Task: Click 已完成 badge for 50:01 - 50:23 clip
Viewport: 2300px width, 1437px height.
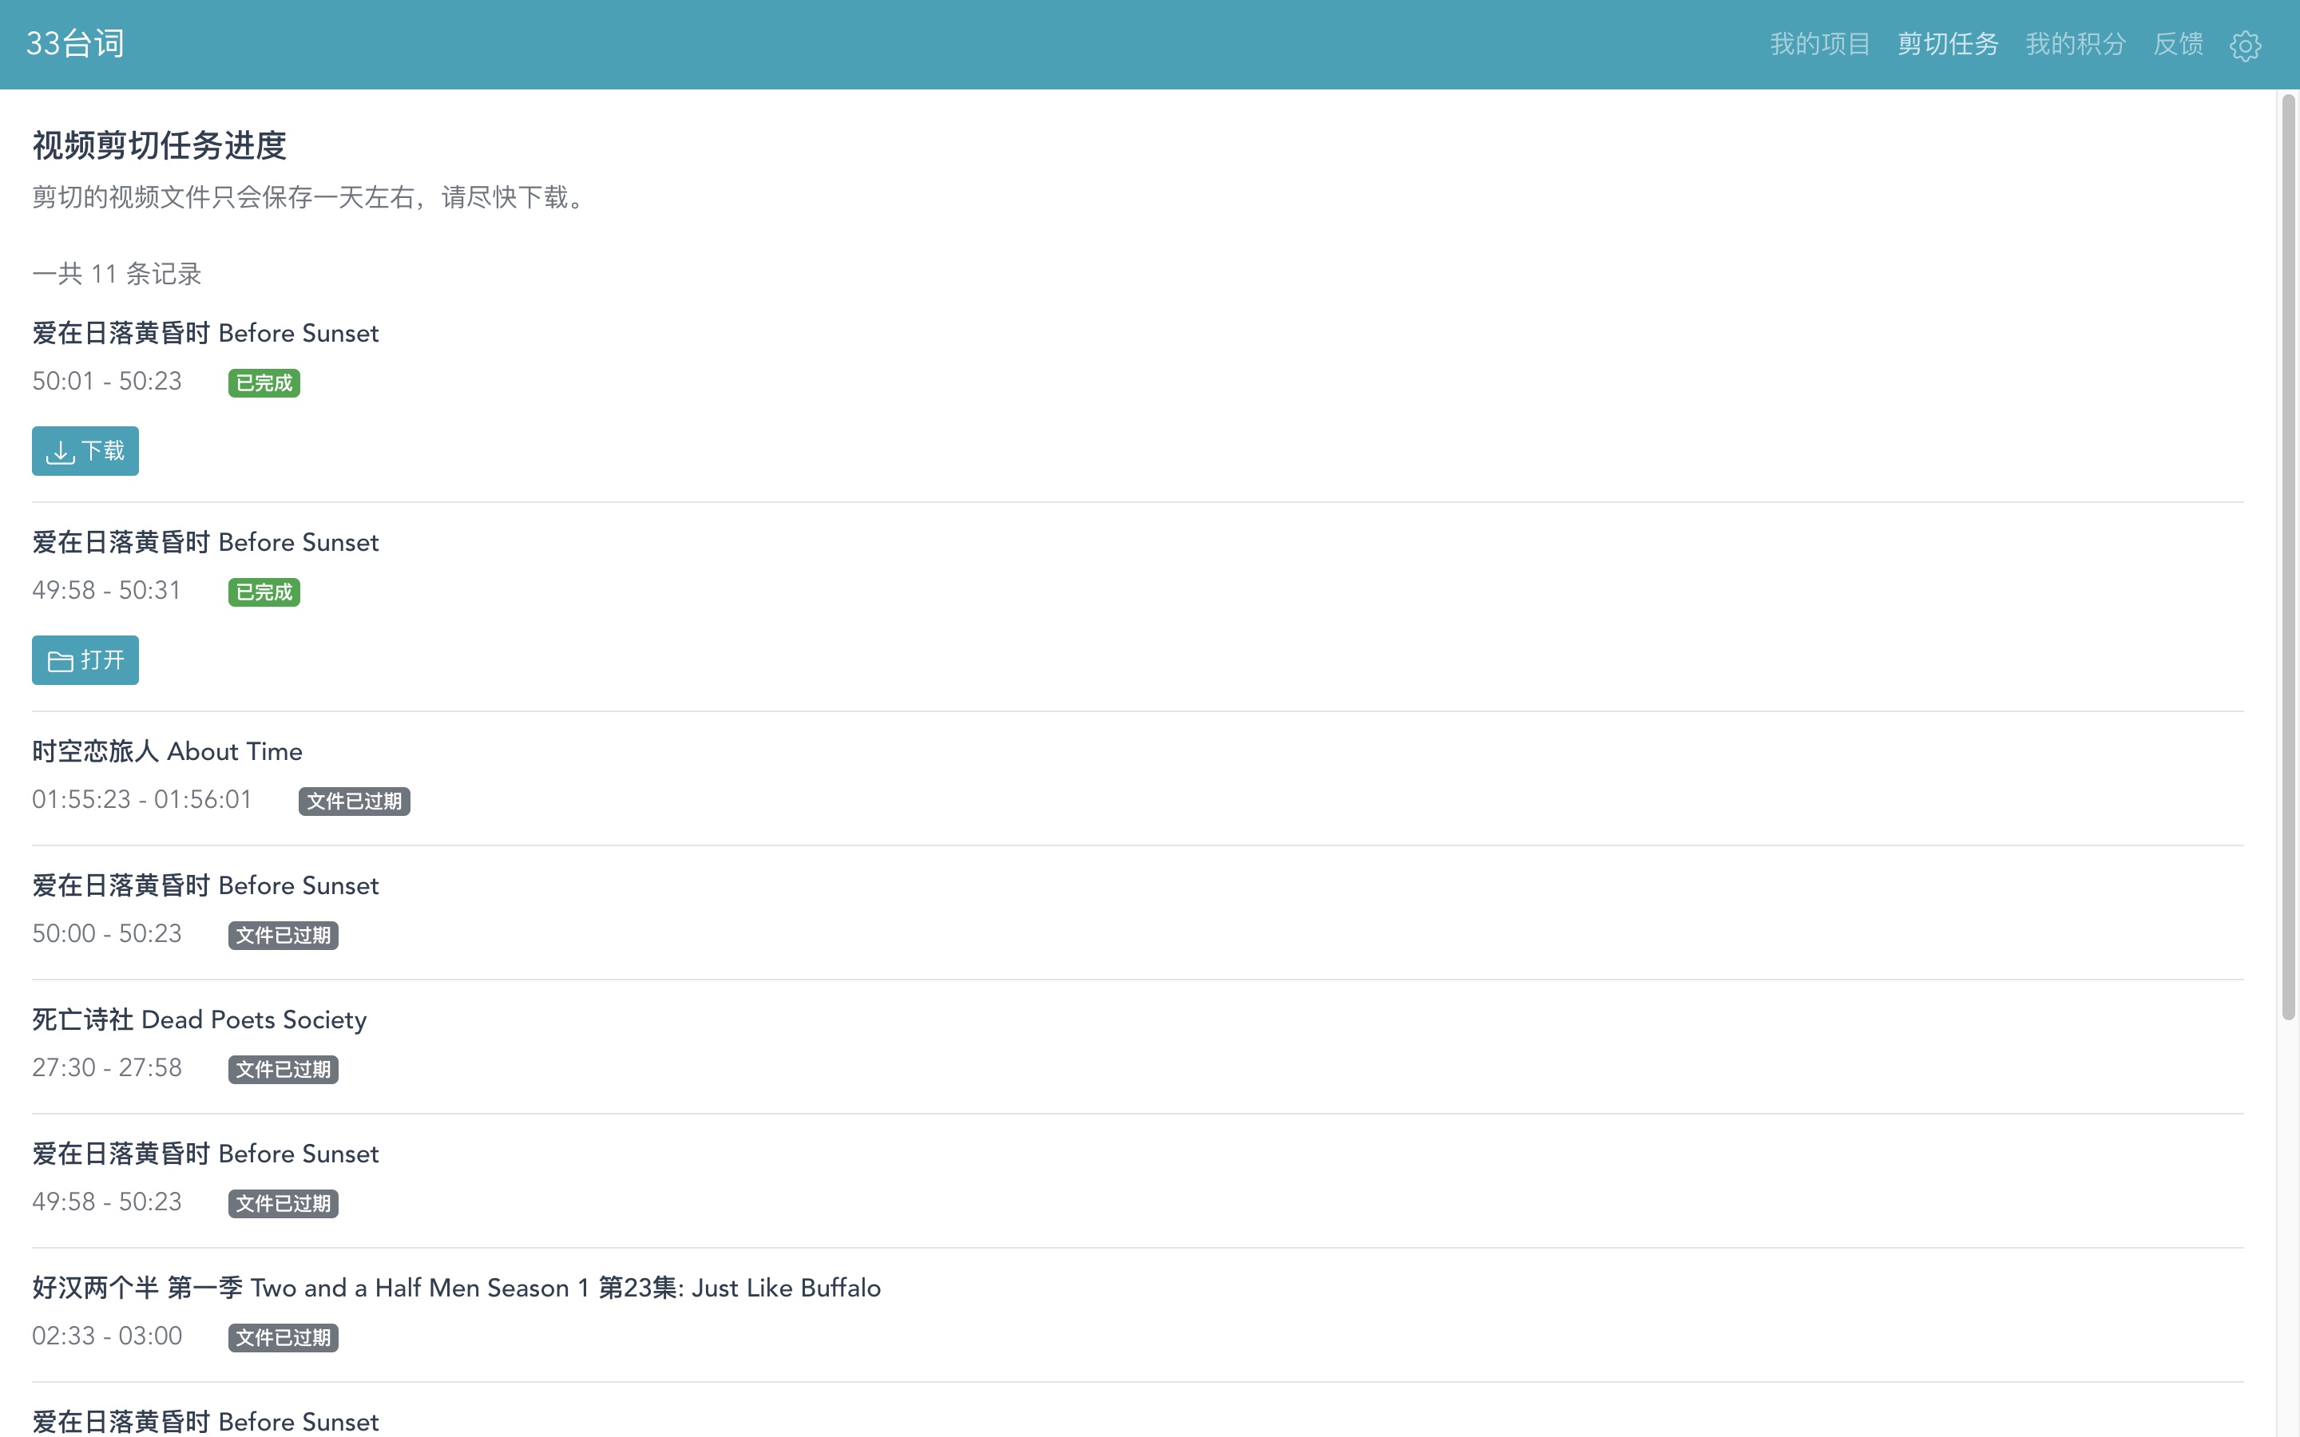Action: click(x=264, y=383)
